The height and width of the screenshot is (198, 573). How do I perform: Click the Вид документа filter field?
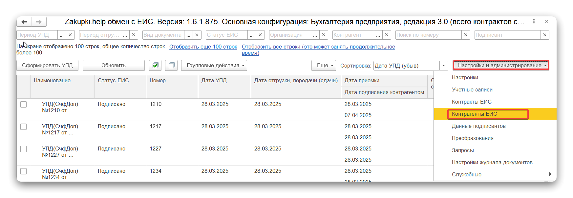click(163, 35)
